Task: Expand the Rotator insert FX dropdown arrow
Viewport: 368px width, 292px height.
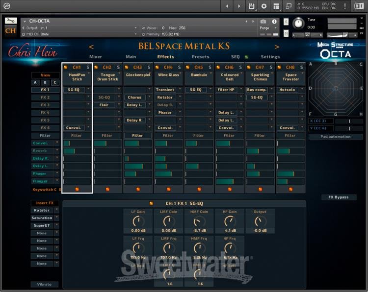Action: point(56,210)
